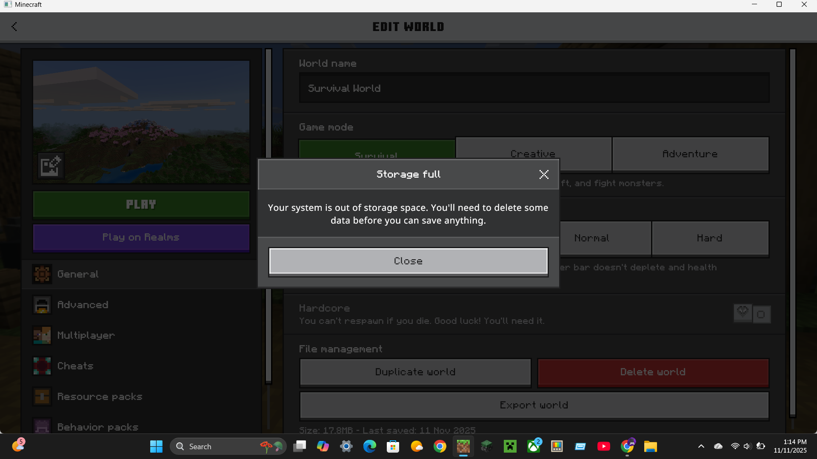Click the Export world button

click(x=534, y=405)
